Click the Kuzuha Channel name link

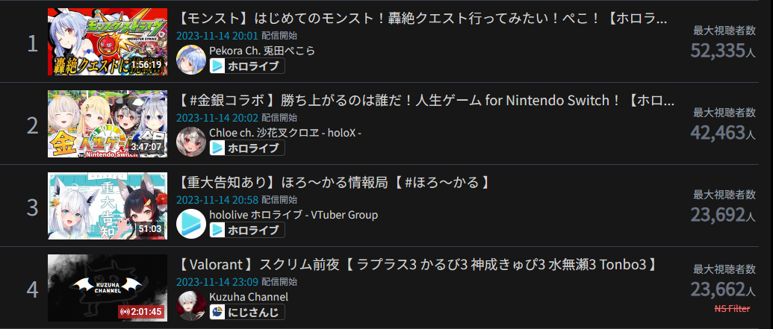(x=249, y=297)
